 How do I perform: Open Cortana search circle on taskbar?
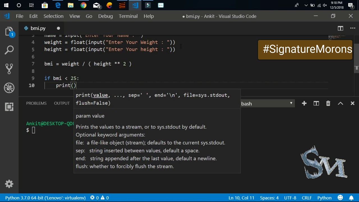pyautogui.click(x=19, y=5)
